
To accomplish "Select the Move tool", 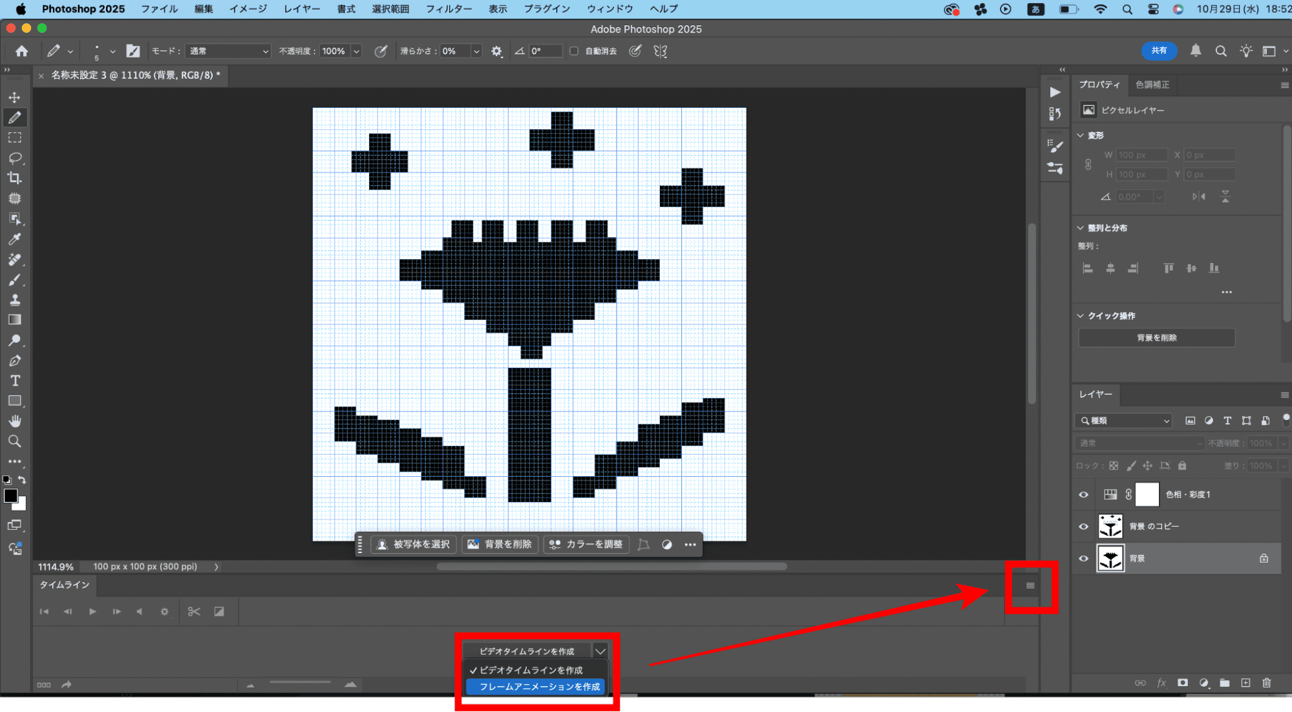I will click(x=14, y=98).
